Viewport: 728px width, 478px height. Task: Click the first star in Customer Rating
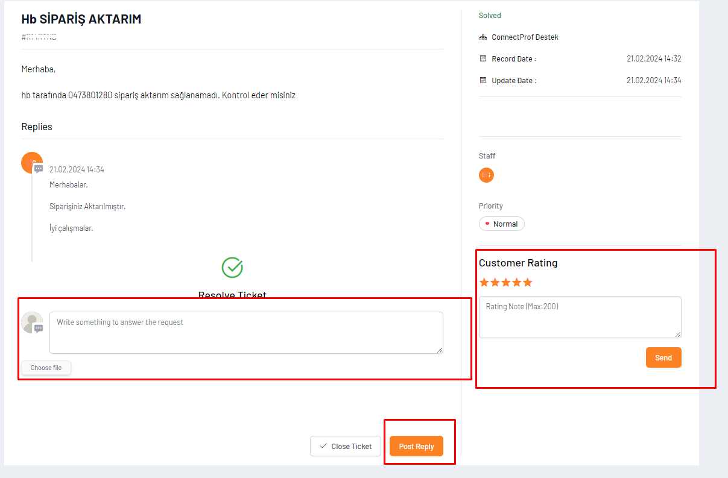pyautogui.click(x=484, y=282)
